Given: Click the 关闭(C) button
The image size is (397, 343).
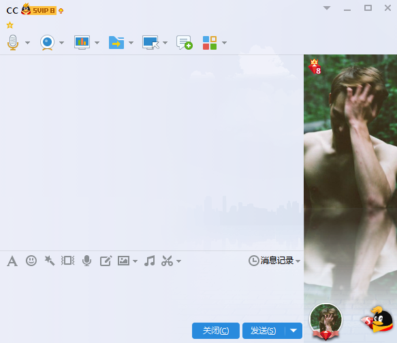Looking at the screenshot, I should tap(216, 331).
